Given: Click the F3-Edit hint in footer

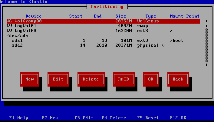Looking at the screenshot, I should 84,118.
